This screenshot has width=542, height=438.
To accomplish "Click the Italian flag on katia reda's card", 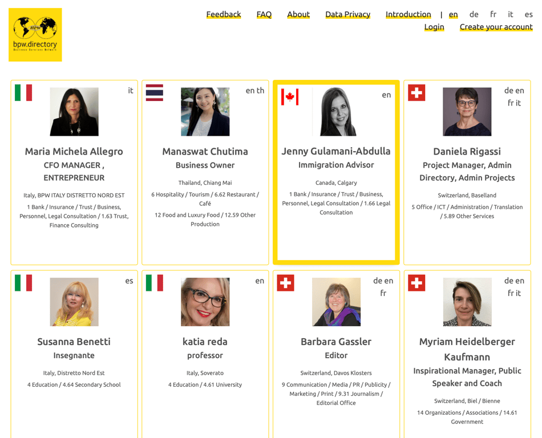I will point(155,283).
